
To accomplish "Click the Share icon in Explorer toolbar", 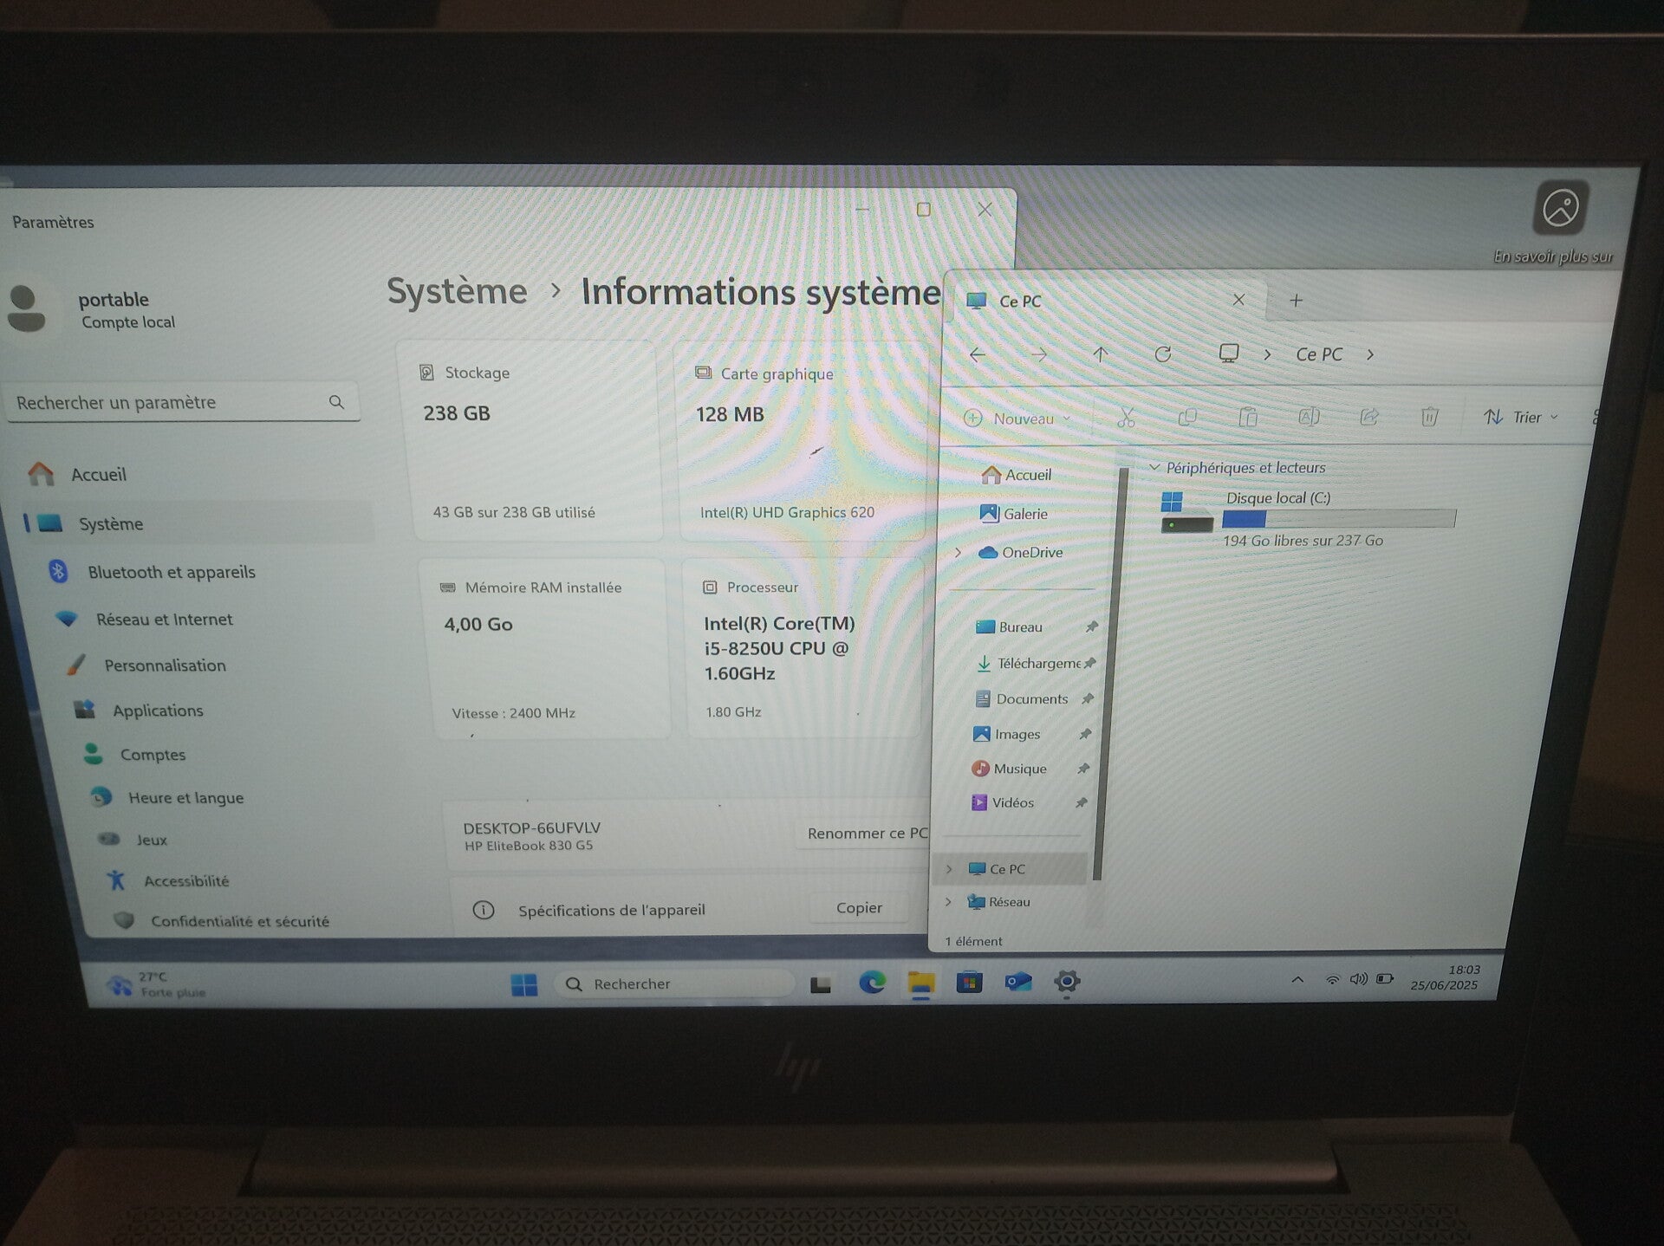I will point(1369,417).
